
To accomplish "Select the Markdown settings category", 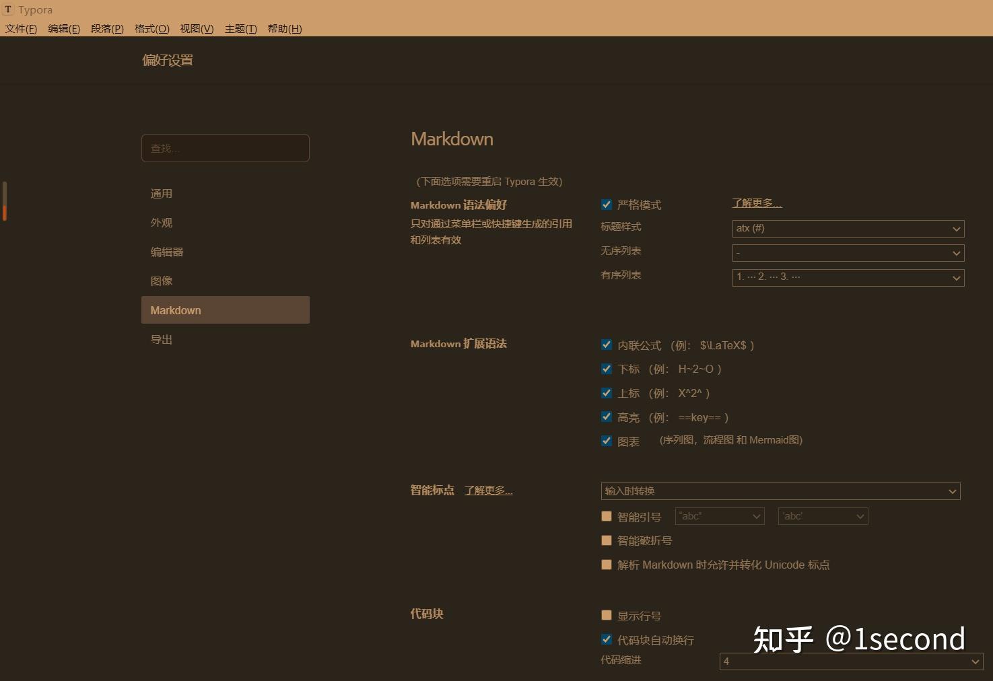I will [x=226, y=310].
